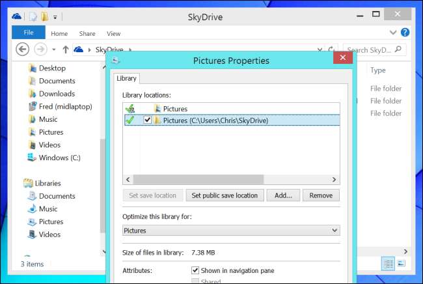Uncheck the Pictures SkyDrive location checkbox
Viewport: 423px width, 284px height.
pyautogui.click(x=147, y=120)
